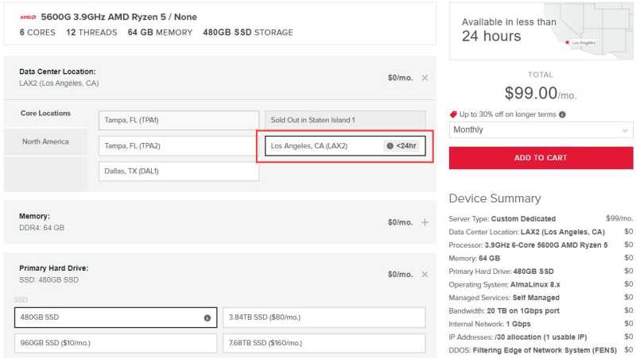The image size is (636, 358).
Task: Click clock icon in Los Angeles option
Action: pyautogui.click(x=390, y=146)
